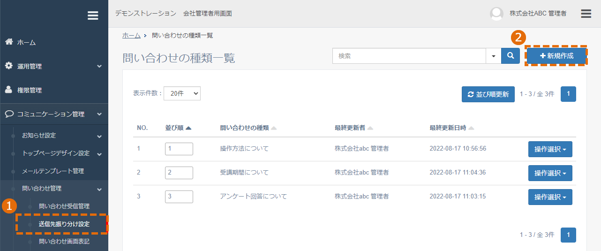Viewport: 601px width, 251px height.
Task: Click the timestamp 2022-08-17 11:04:36
Action: 458,173
